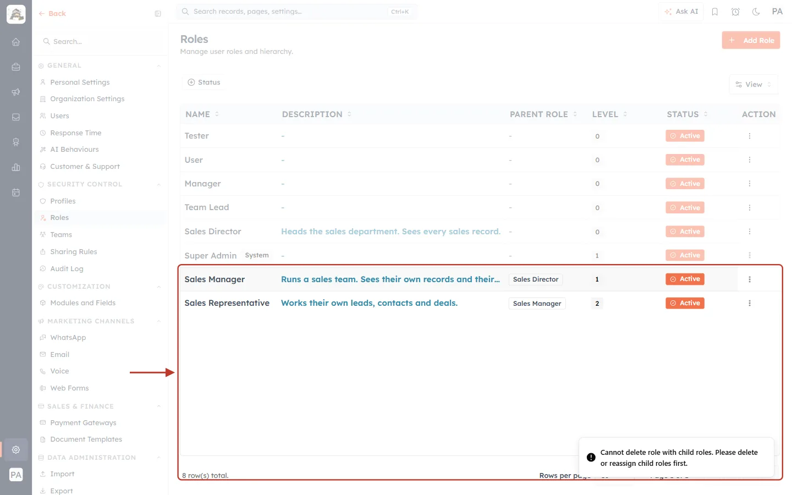The width and height of the screenshot is (792, 495).
Task: Open the PA profile avatar in top bar
Action: pyautogui.click(x=777, y=12)
